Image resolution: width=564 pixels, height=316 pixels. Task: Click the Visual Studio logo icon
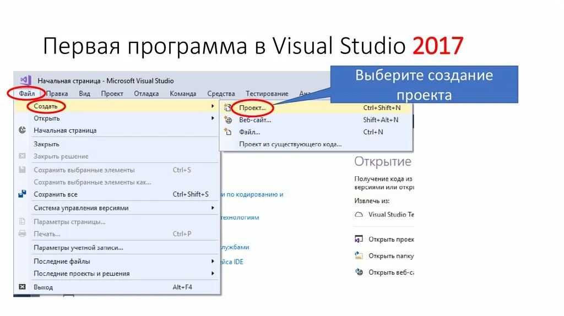[x=25, y=80]
